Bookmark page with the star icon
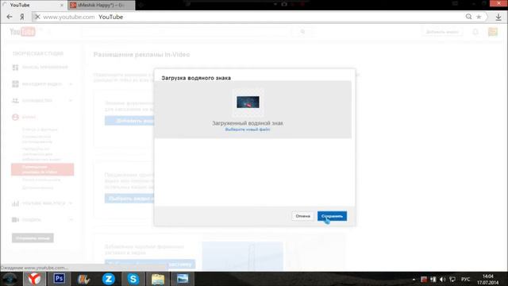 point(479,17)
